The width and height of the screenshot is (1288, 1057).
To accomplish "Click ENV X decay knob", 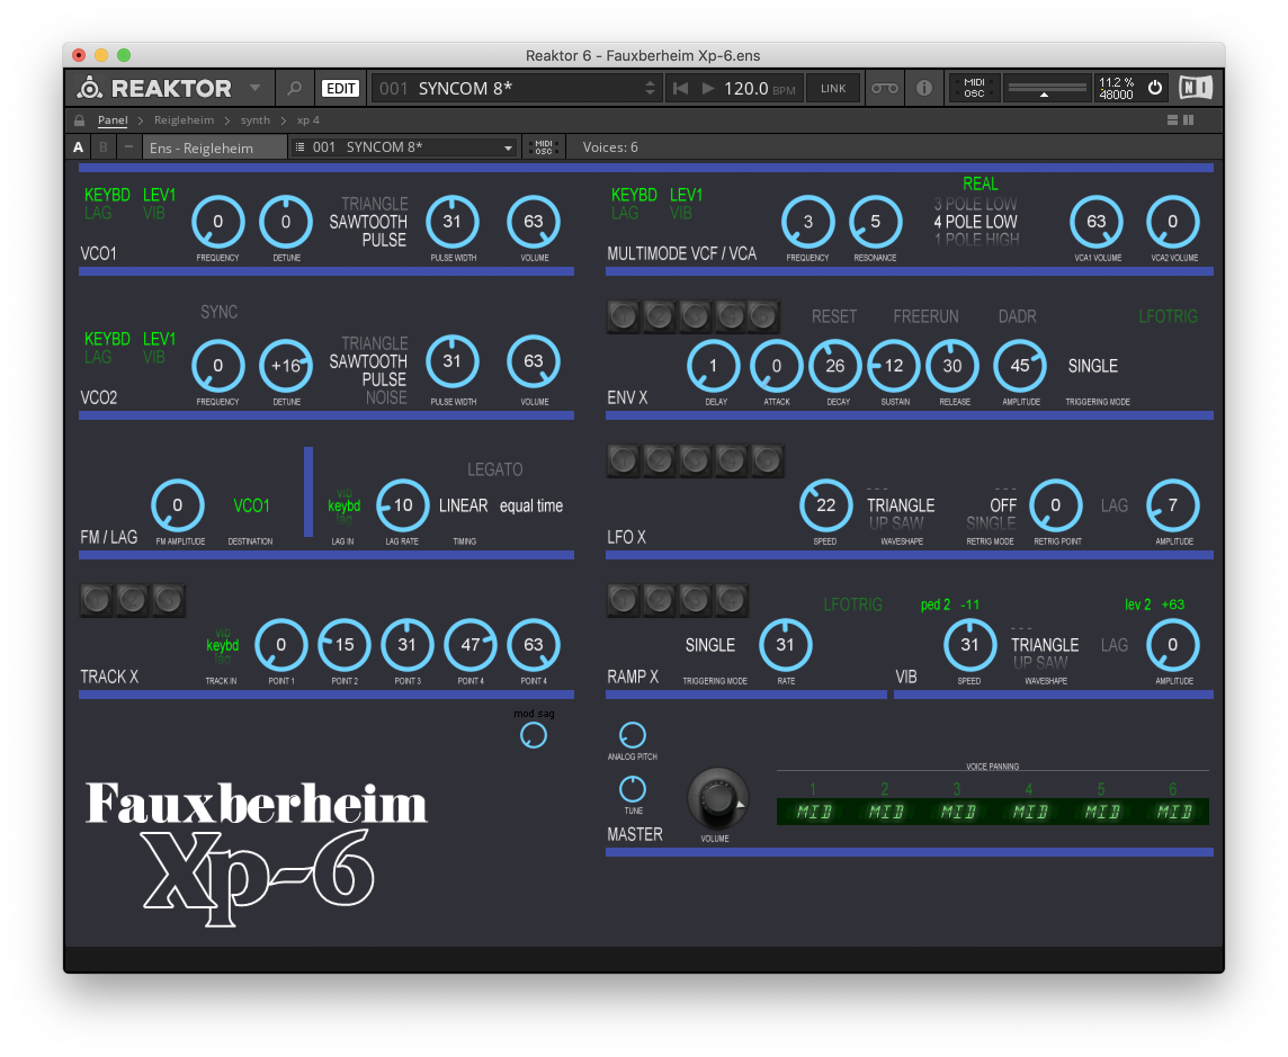I will pos(835,366).
